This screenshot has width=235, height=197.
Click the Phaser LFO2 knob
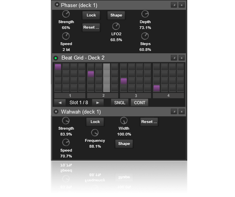[x=116, y=26]
